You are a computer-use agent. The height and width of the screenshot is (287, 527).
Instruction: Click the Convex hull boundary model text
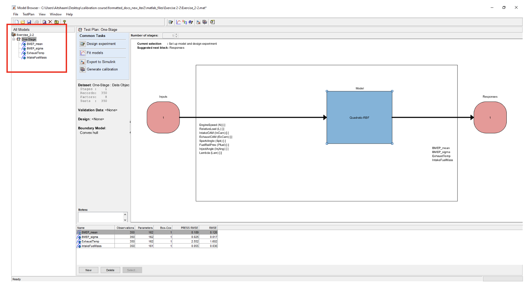pyautogui.click(x=89, y=133)
